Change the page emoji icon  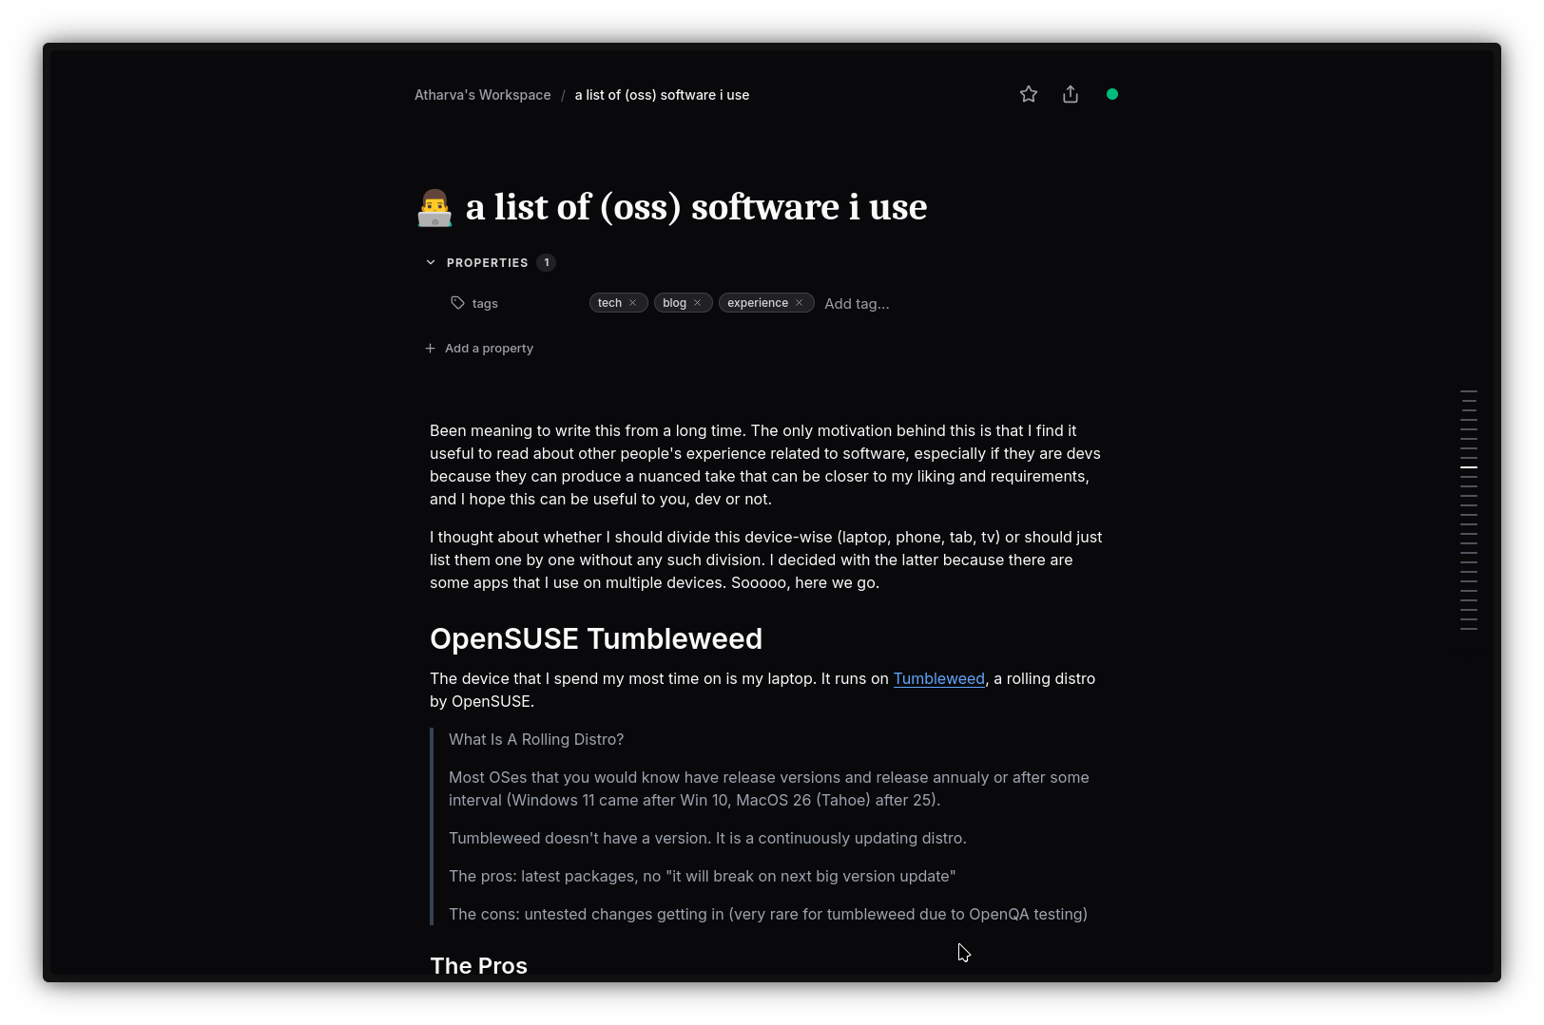pyautogui.click(x=434, y=207)
